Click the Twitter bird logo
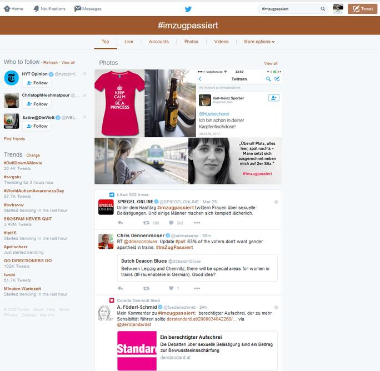 pos(188,9)
